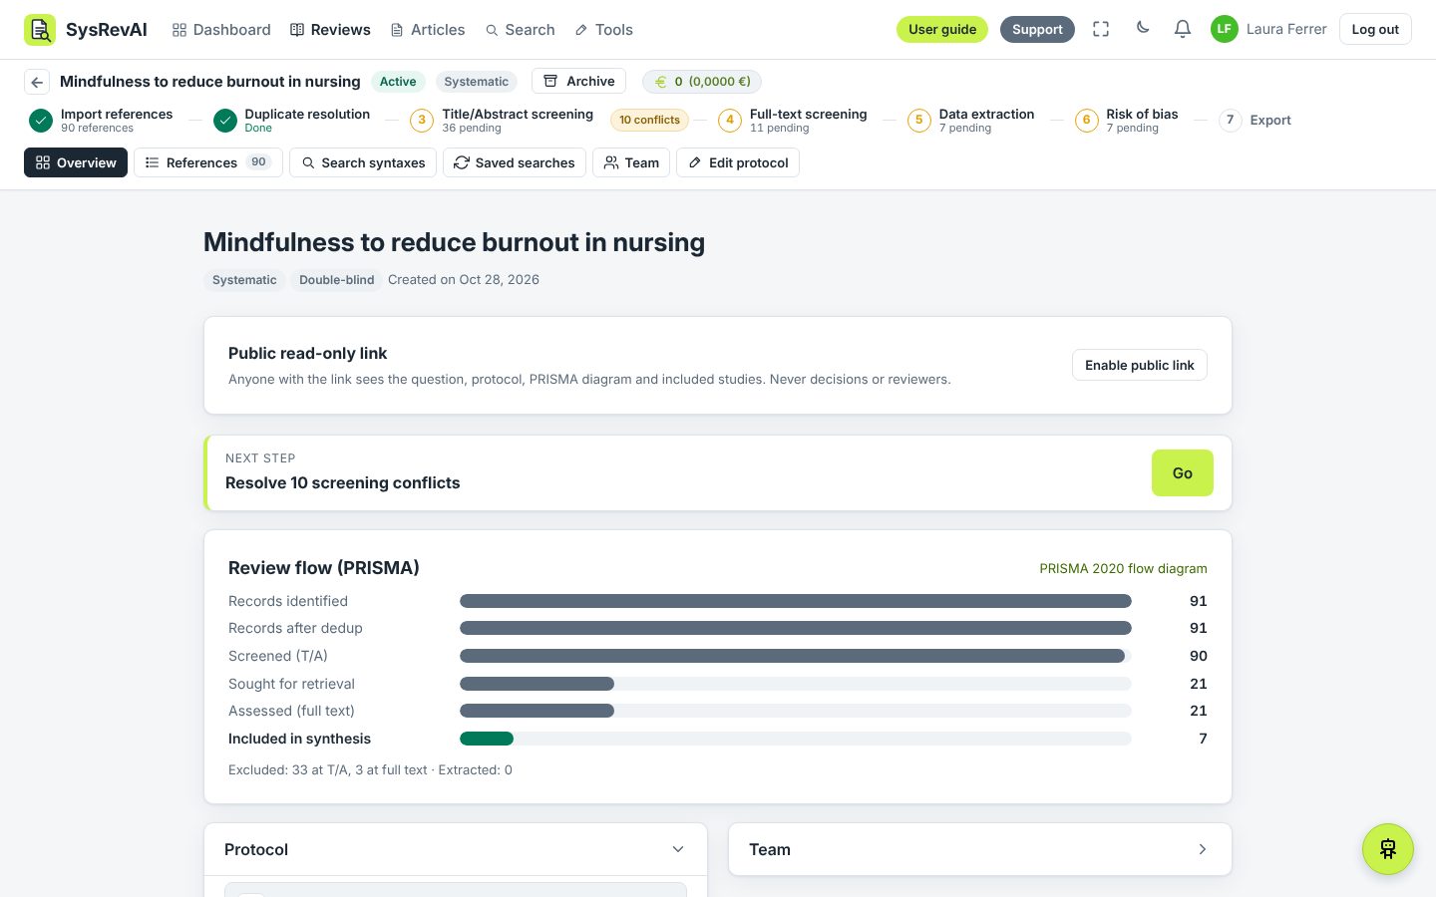Open the Articles menu item
The height and width of the screenshot is (897, 1436).
click(427, 30)
